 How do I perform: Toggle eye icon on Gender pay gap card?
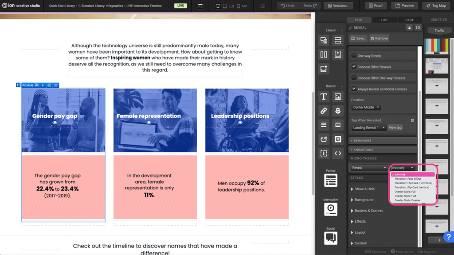point(55,123)
